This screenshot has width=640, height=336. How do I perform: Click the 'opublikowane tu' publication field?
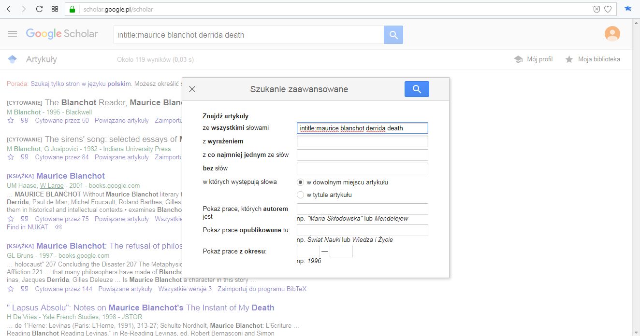(362, 230)
